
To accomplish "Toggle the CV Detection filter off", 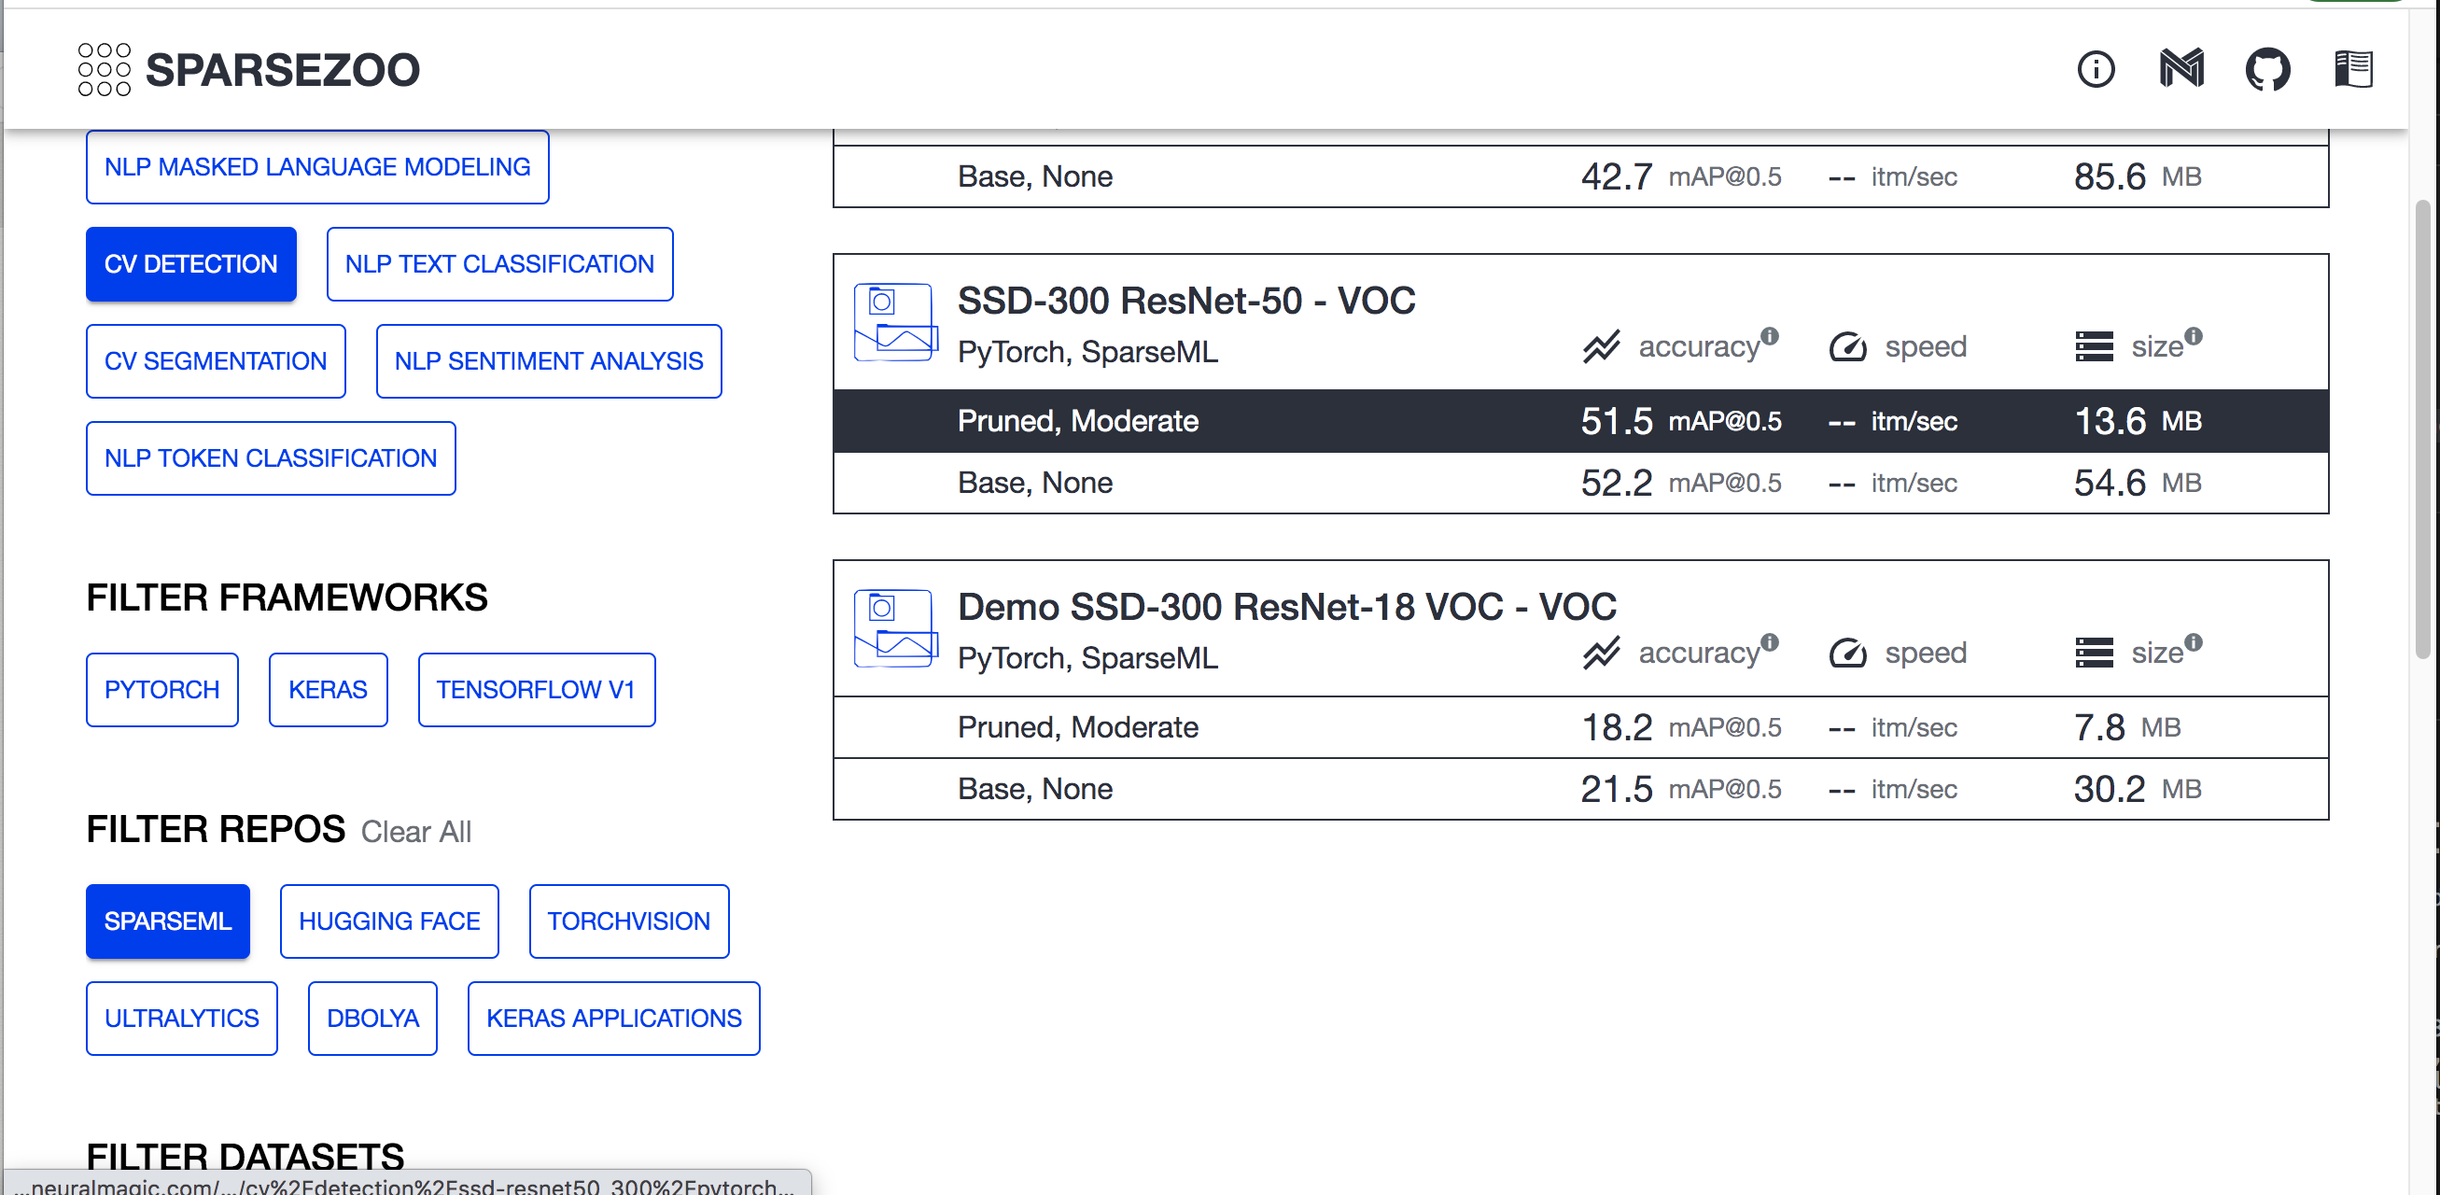I will coord(190,264).
